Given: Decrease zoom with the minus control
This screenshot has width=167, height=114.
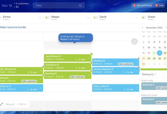Looking at the screenshot, I should (17, 104).
